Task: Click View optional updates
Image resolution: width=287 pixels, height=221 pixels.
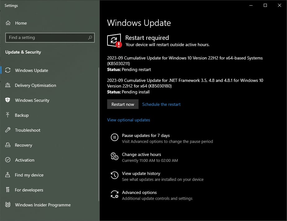Action: tap(128, 120)
